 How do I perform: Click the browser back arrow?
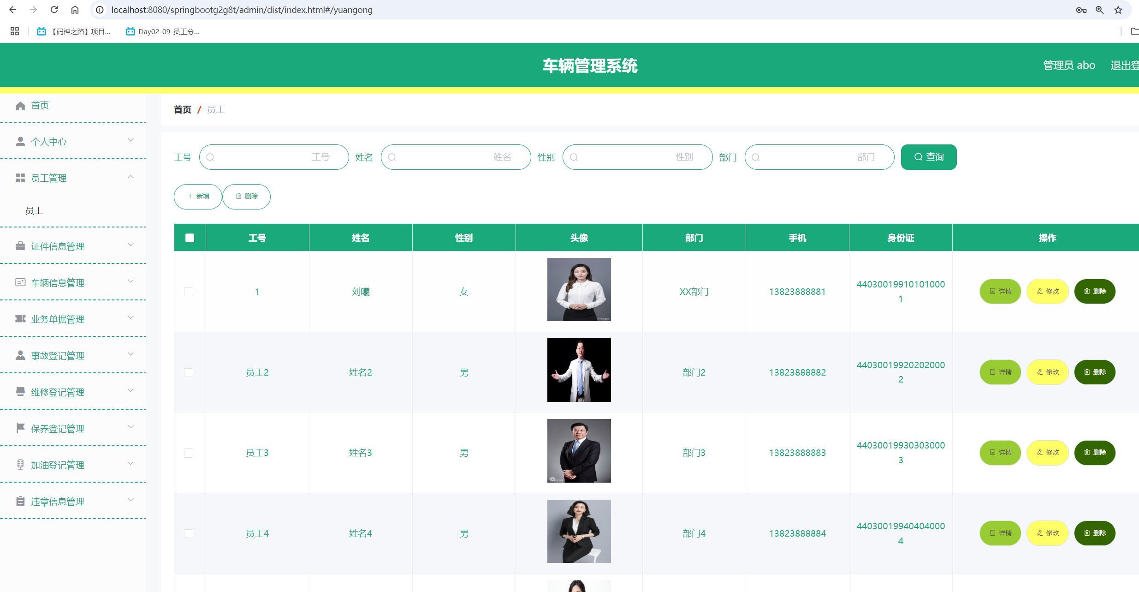[x=13, y=10]
